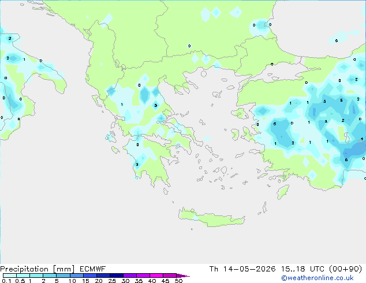Click the '0.5' legend scale label
Viewport: 366px width, 283px height.
pyautogui.click(x=20, y=281)
